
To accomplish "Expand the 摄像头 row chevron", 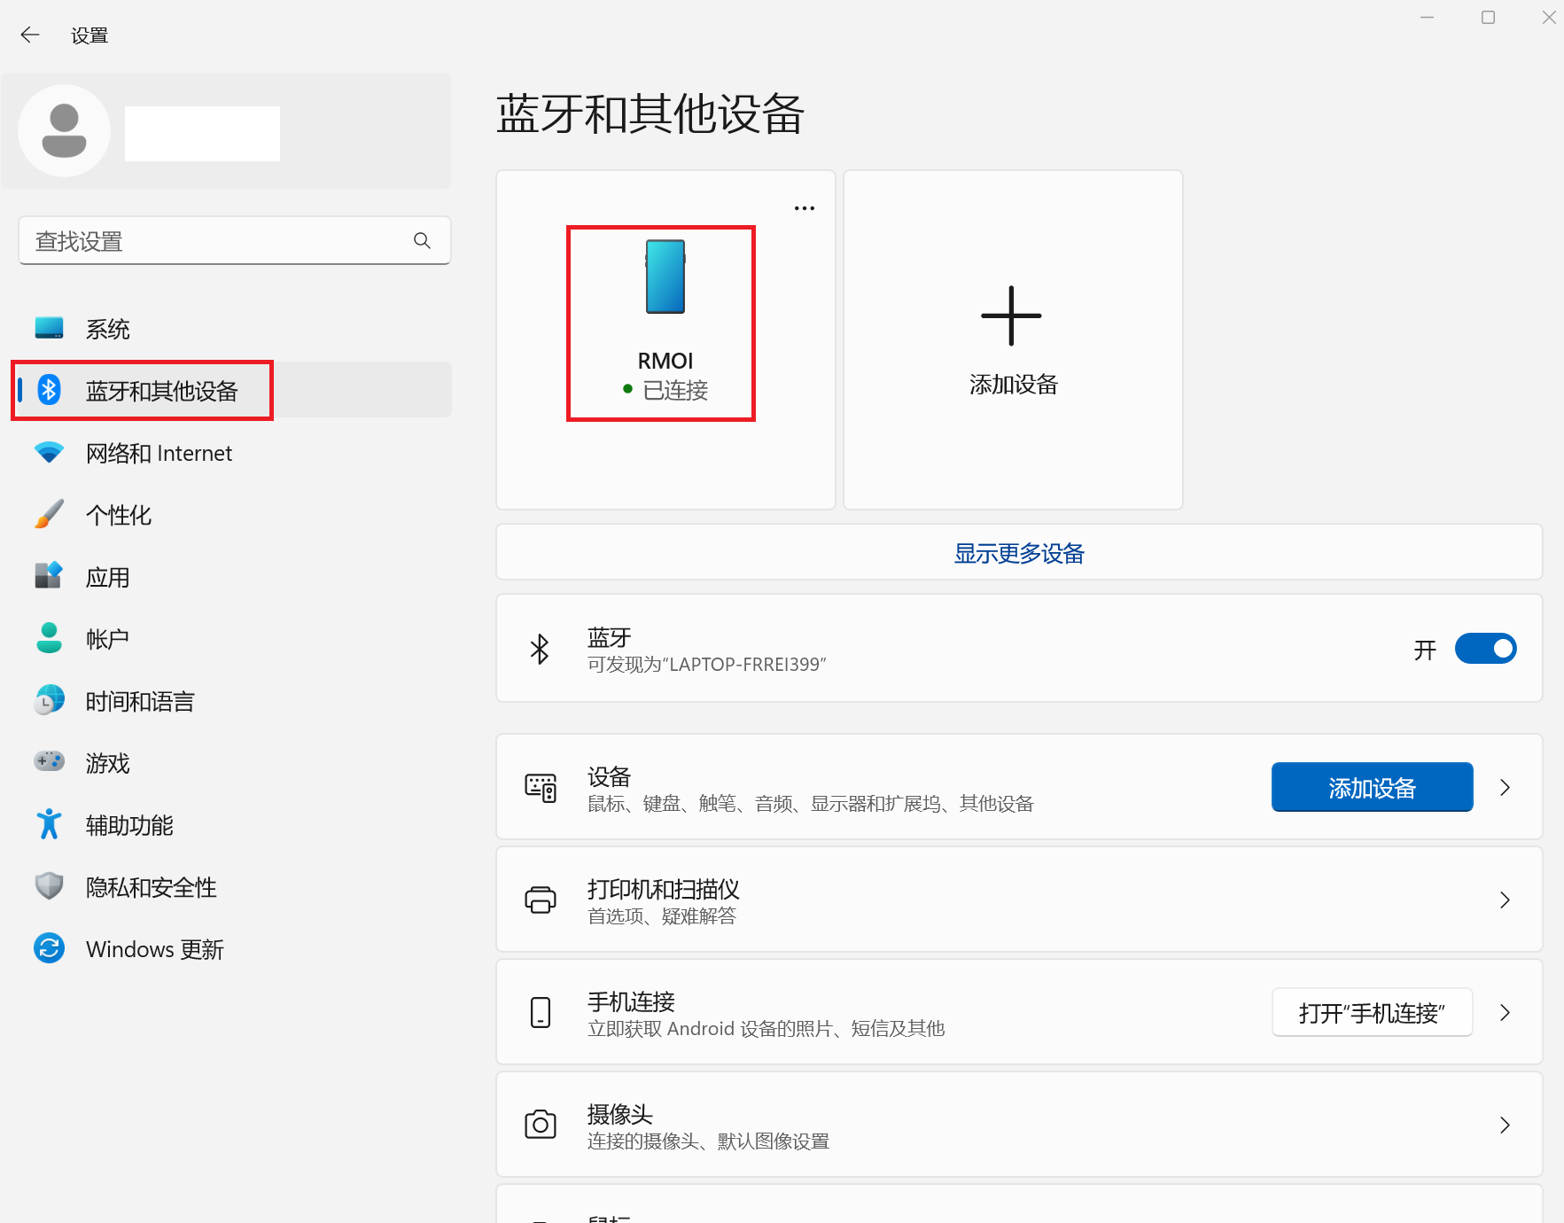I will 1505,1126.
